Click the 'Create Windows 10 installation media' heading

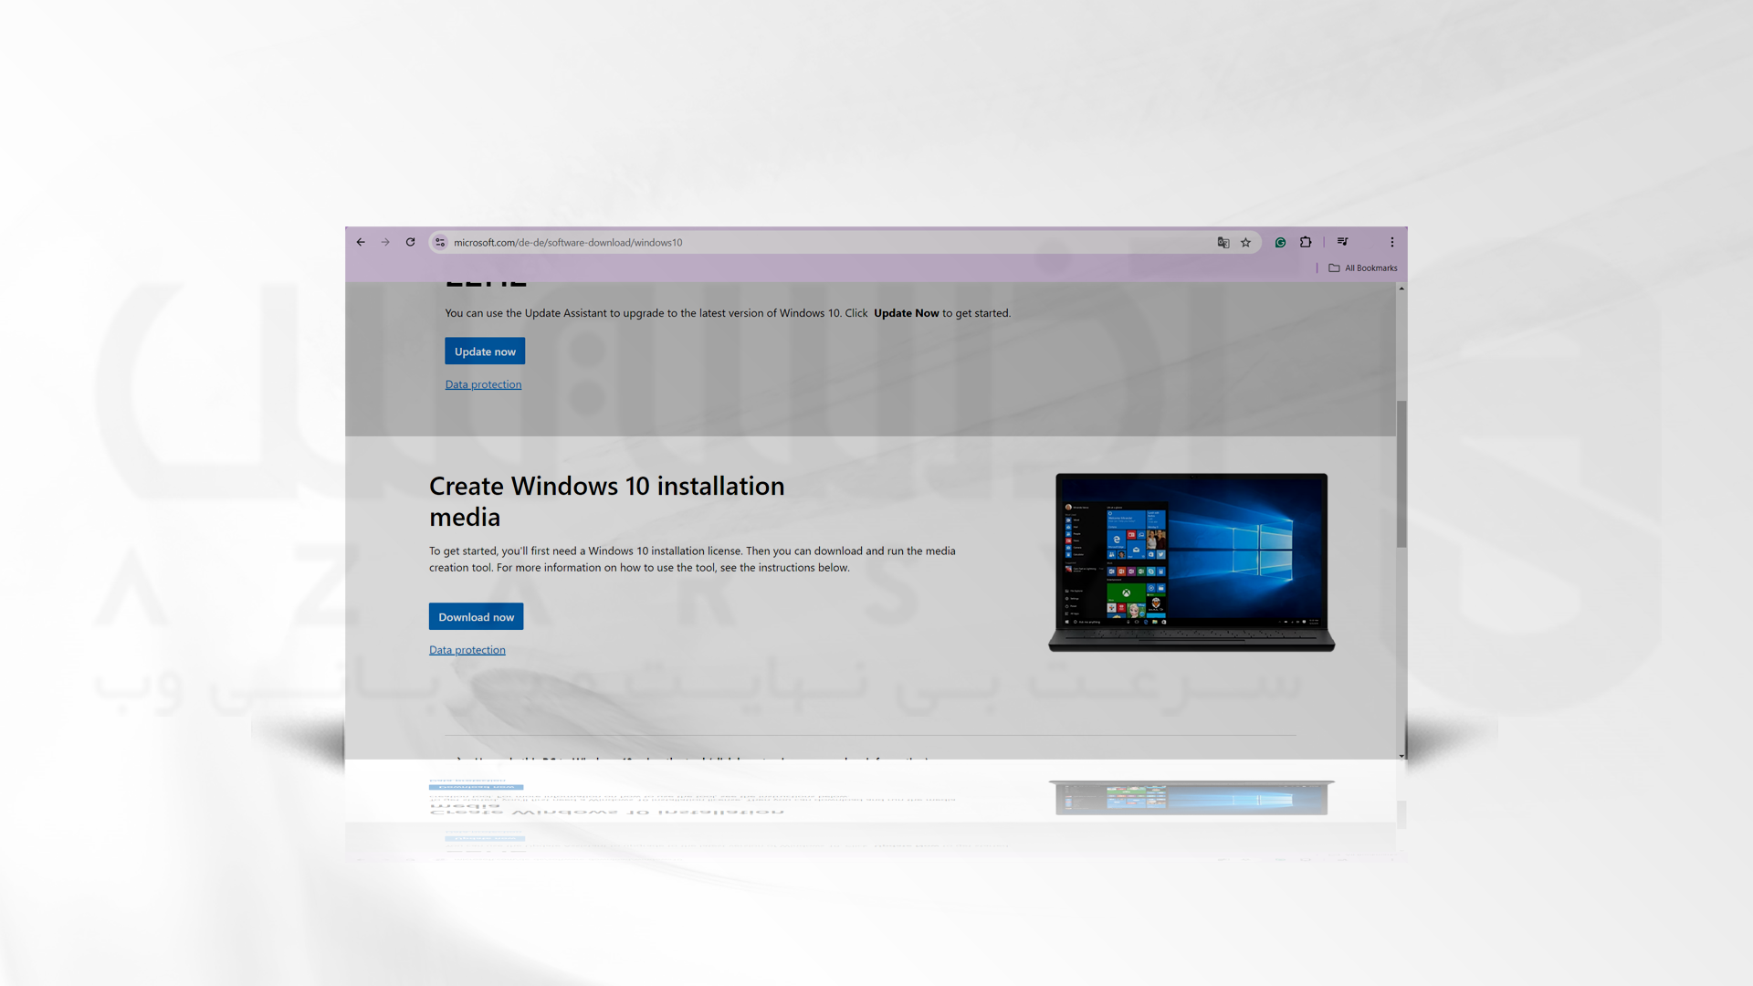pyautogui.click(x=606, y=501)
